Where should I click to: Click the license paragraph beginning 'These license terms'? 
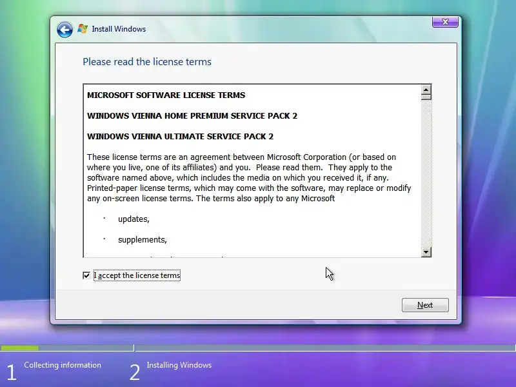249,178
